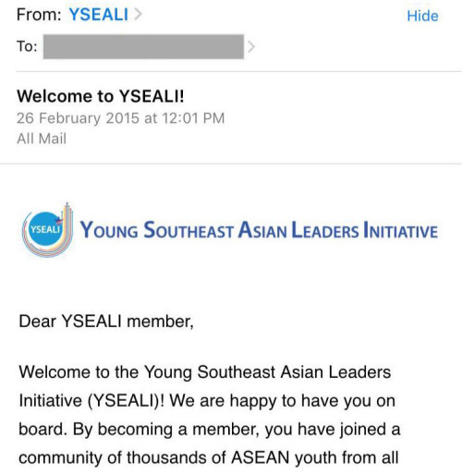Click the word "Leaders" in the banner
Image resolution: width=462 pixels, height=474 pixels.
(325, 230)
